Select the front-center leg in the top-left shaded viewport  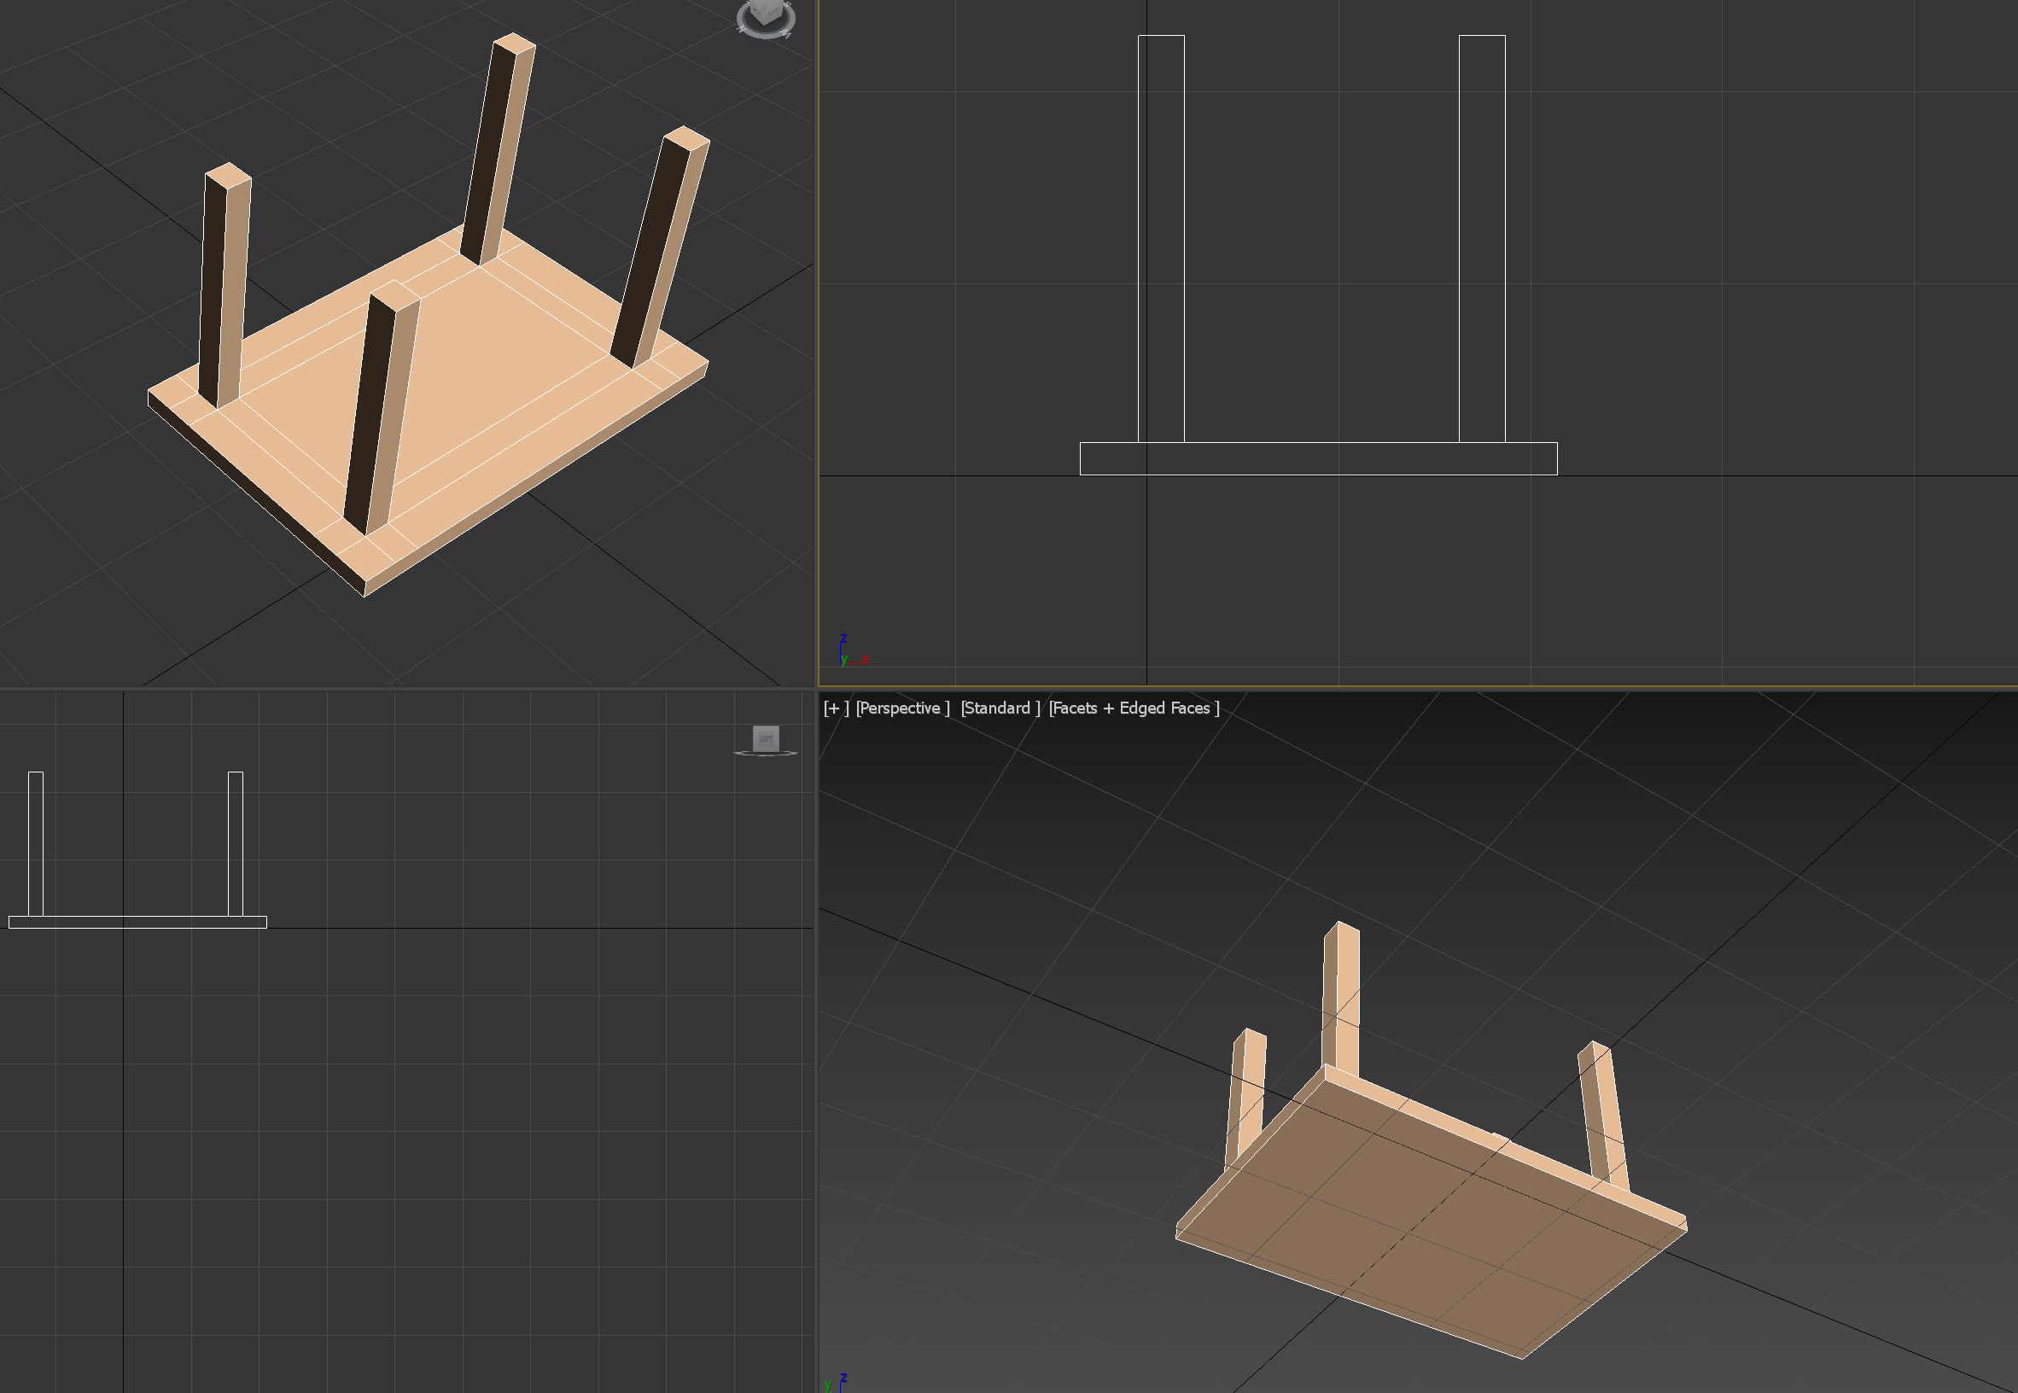pos(382,411)
